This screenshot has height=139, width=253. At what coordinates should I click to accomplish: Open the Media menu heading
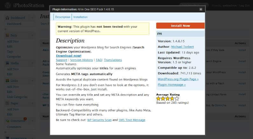[x=15, y=63]
